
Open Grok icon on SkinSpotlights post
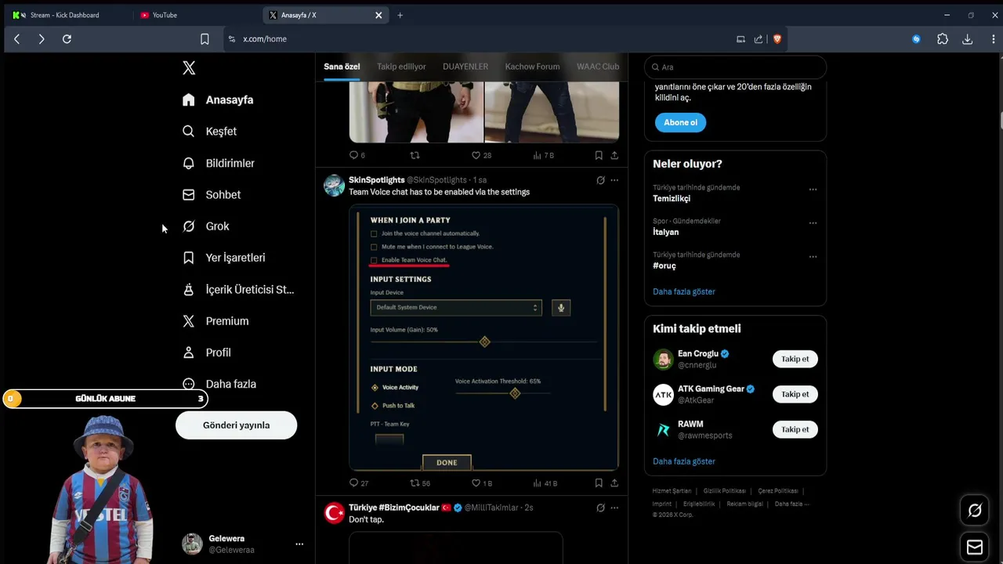pyautogui.click(x=601, y=180)
